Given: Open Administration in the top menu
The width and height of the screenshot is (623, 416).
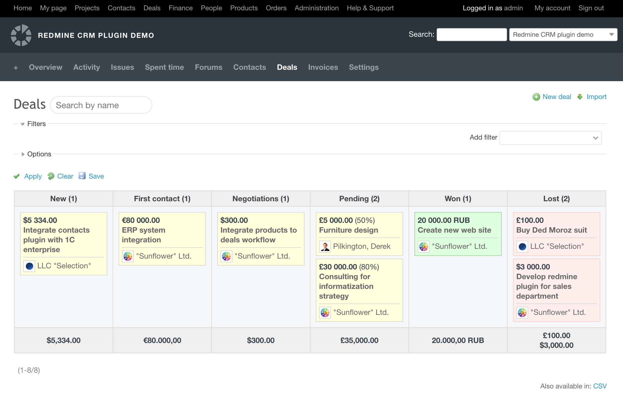Looking at the screenshot, I should pos(316,8).
